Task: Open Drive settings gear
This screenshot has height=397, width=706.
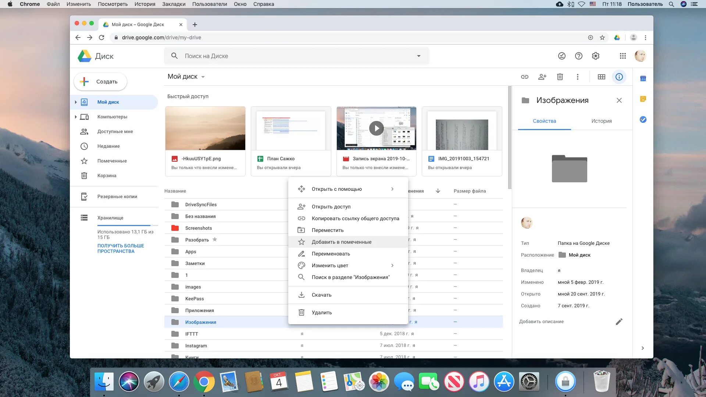Action: tap(595, 56)
